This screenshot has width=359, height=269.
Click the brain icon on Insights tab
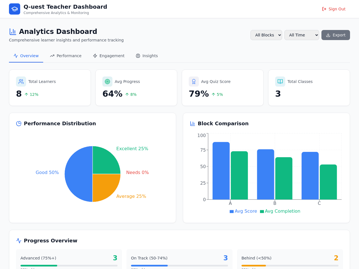click(x=138, y=56)
